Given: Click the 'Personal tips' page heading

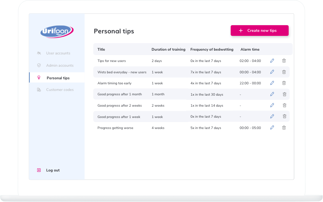Looking at the screenshot, I should pos(114,31).
